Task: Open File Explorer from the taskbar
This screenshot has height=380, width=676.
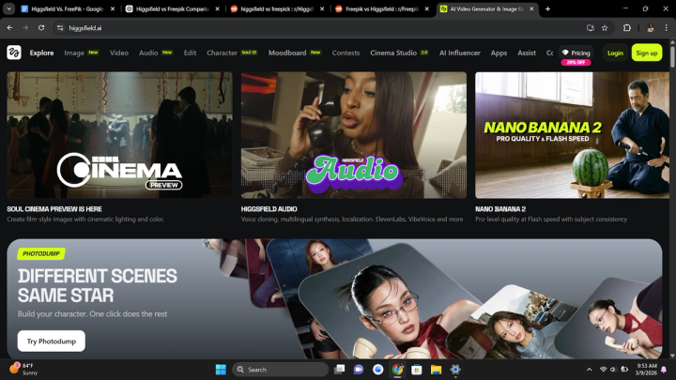Action: [436, 370]
